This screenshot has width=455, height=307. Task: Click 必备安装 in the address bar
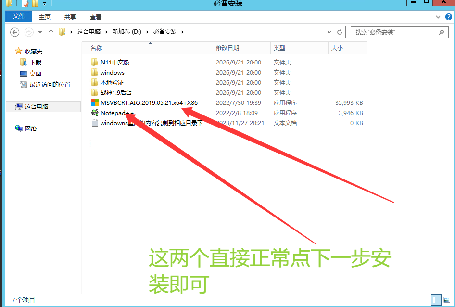pos(165,32)
